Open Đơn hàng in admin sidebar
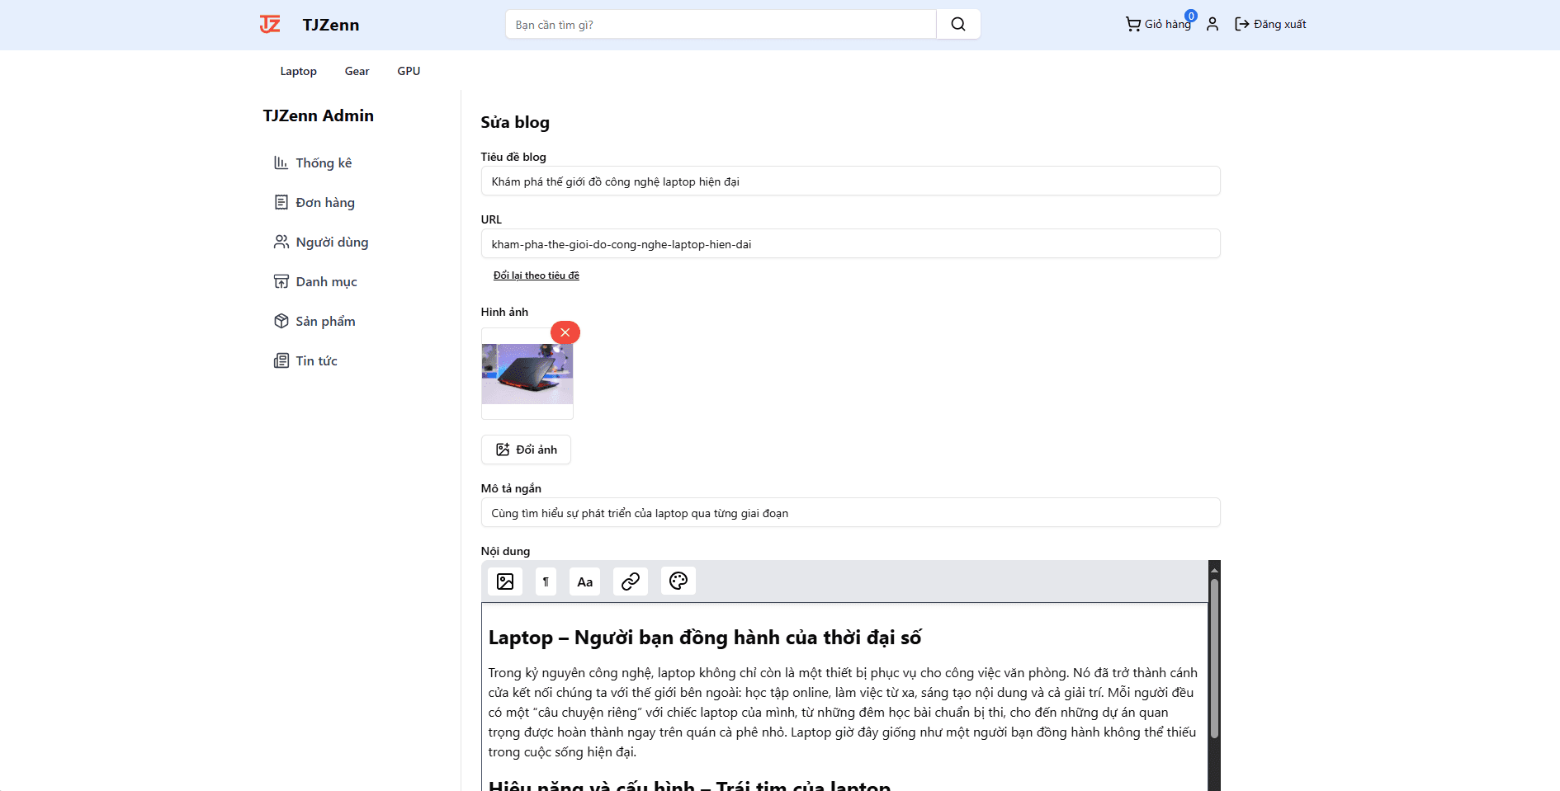1560x791 pixels. click(x=324, y=203)
